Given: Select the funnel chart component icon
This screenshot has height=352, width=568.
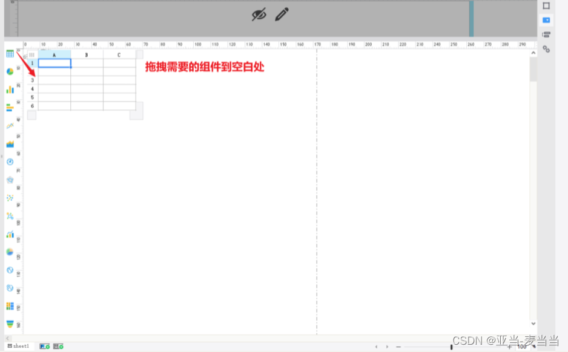Looking at the screenshot, I should click(x=10, y=324).
